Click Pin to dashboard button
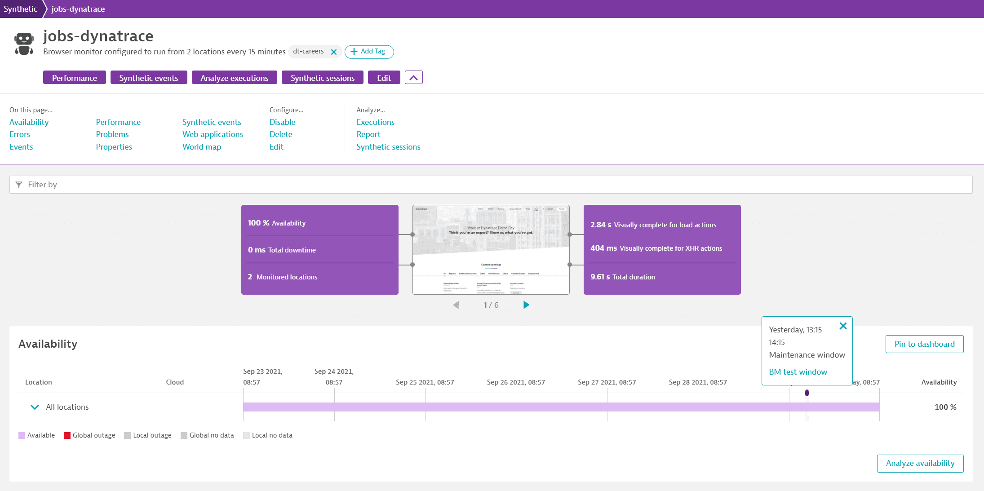Screen dimensions: 984x491 tap(925, 344)
